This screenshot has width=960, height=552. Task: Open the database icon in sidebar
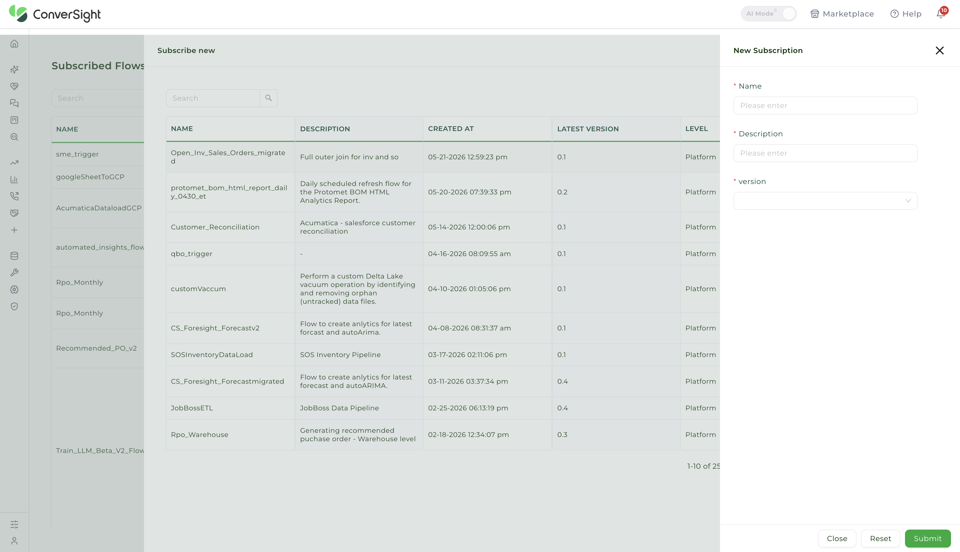[14, 256]
